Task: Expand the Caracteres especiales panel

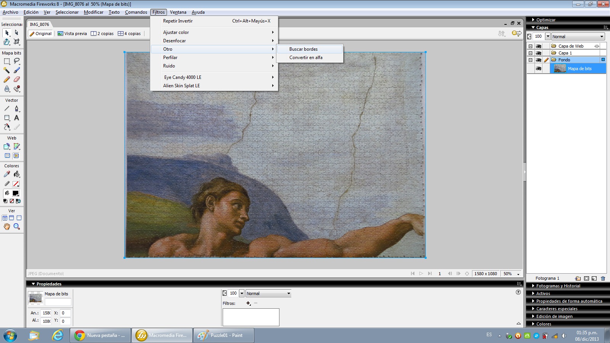Action: click(x=533, y=309)
